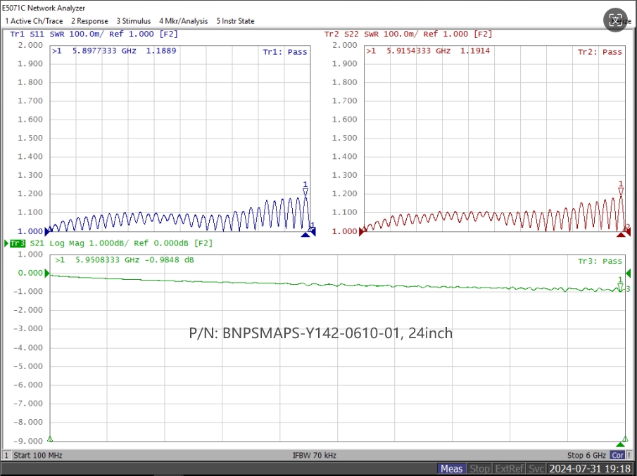The image size is (637, 476).
Task: Click the capture overlay icon at top right
Action: pyautogui.click(x=615, y=20)
